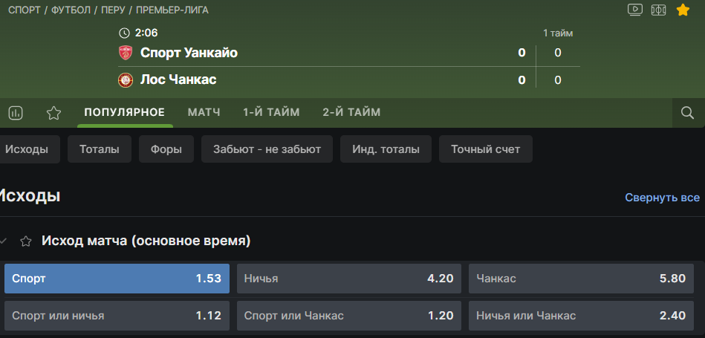The image size is (705, 338).
Task: Toggle the gold favorite star for this match
Action: [683, 10]
